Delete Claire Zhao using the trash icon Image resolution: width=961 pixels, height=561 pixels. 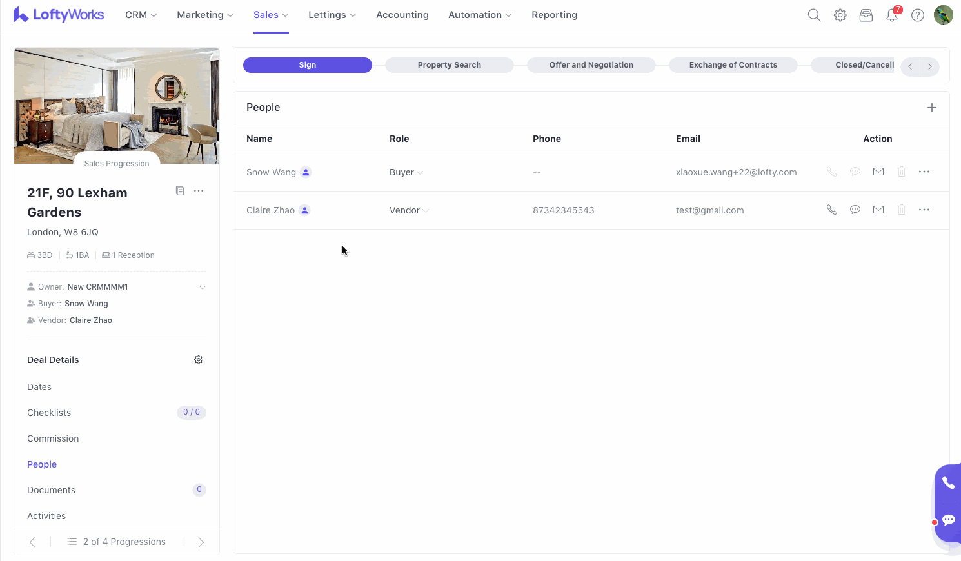[x=902, y=210]
